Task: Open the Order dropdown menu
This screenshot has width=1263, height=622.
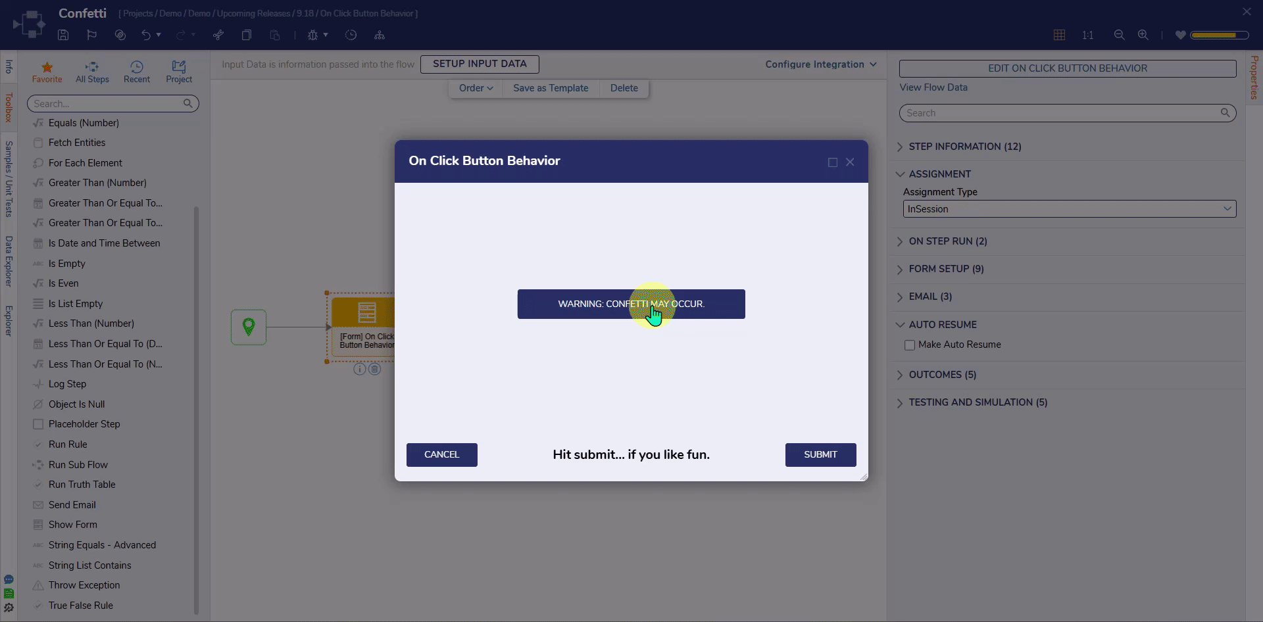Action: click(x=476, y=88)
